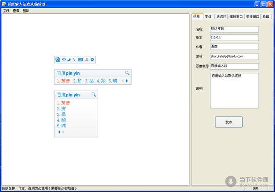
Task: Open the 帮助 menu
Action: coord(26,11)
